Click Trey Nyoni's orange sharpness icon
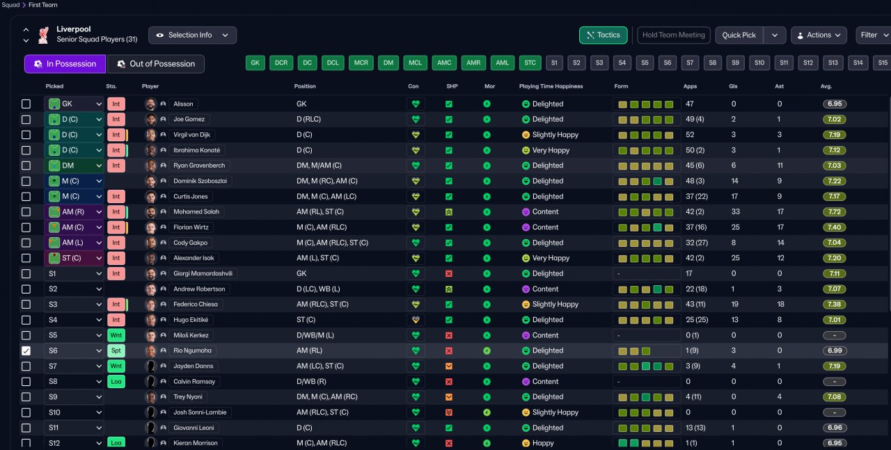This screenshot has width=891, height=450. pos(449,397)
